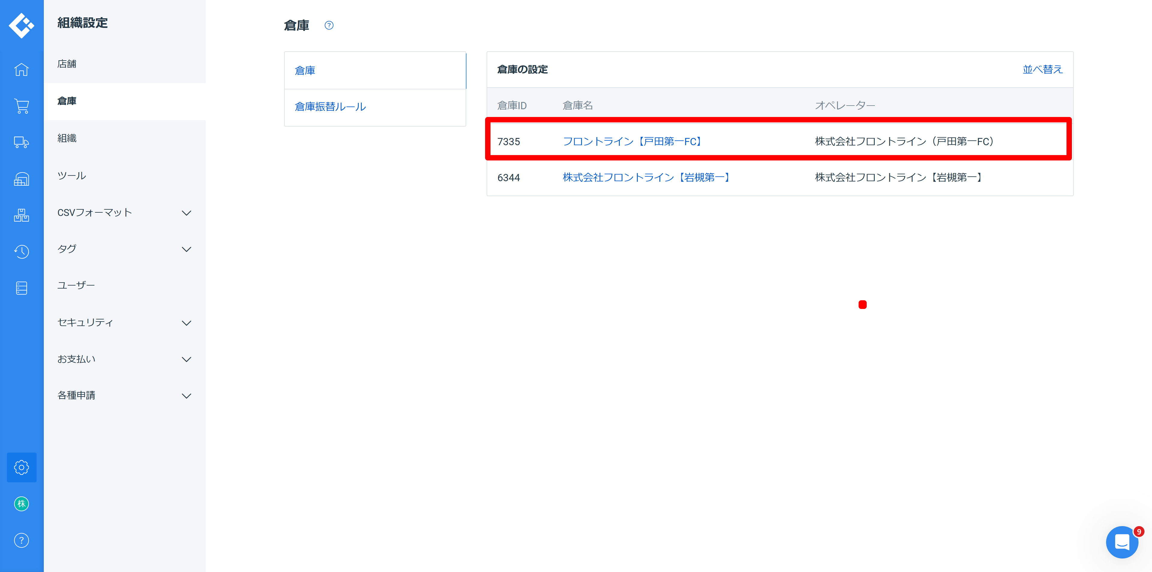Open the home icon in sidebar
This screenshot has width=1152, height=572.
tap(22, 69)
